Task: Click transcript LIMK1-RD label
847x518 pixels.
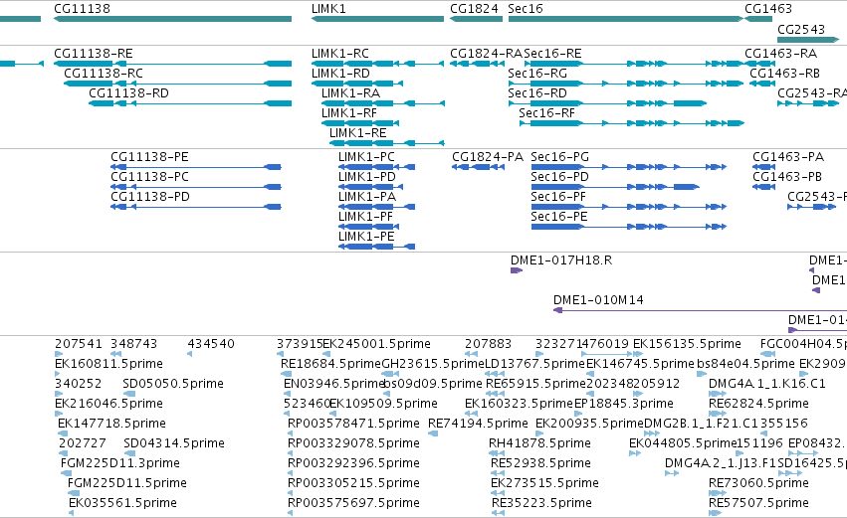Action: (340, 74)
